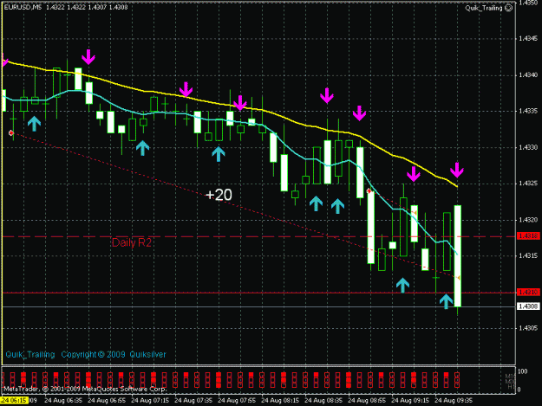The height and width of the screenshot is (406, 542).
Task: Click the 24 Aug 06:35 time label
Action: pyautogui.click(x=63, y=401)
